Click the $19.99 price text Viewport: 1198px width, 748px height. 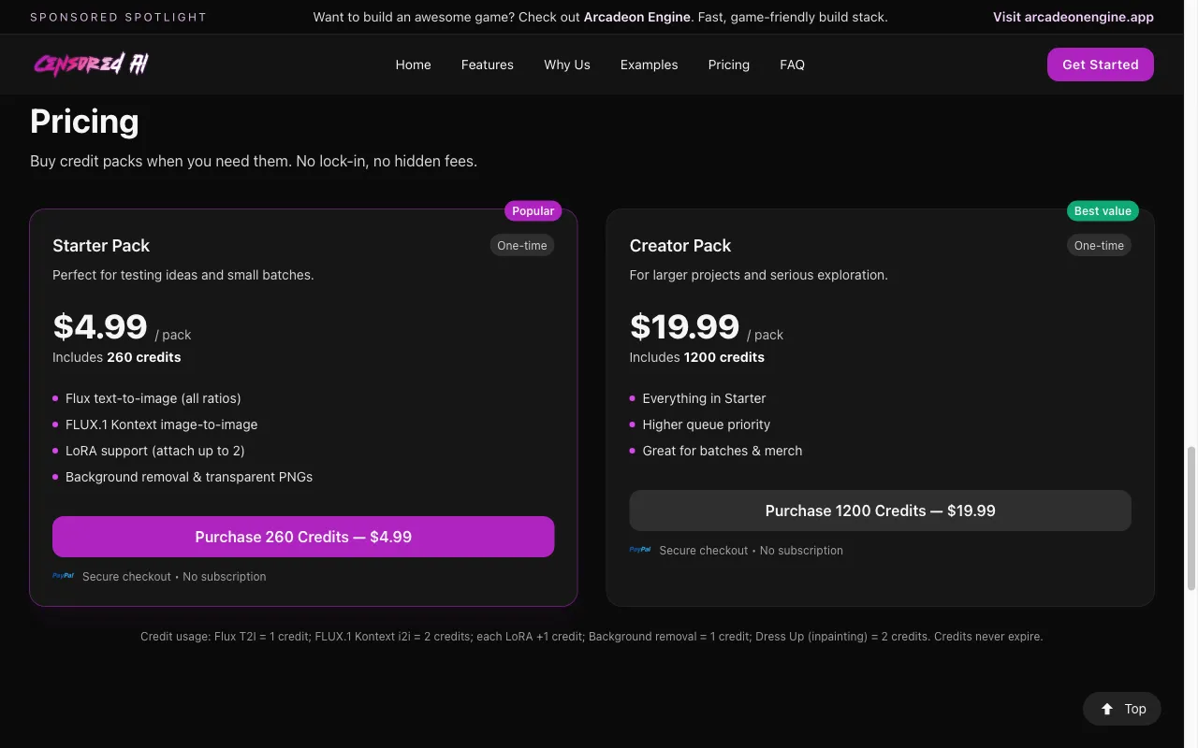684,326
